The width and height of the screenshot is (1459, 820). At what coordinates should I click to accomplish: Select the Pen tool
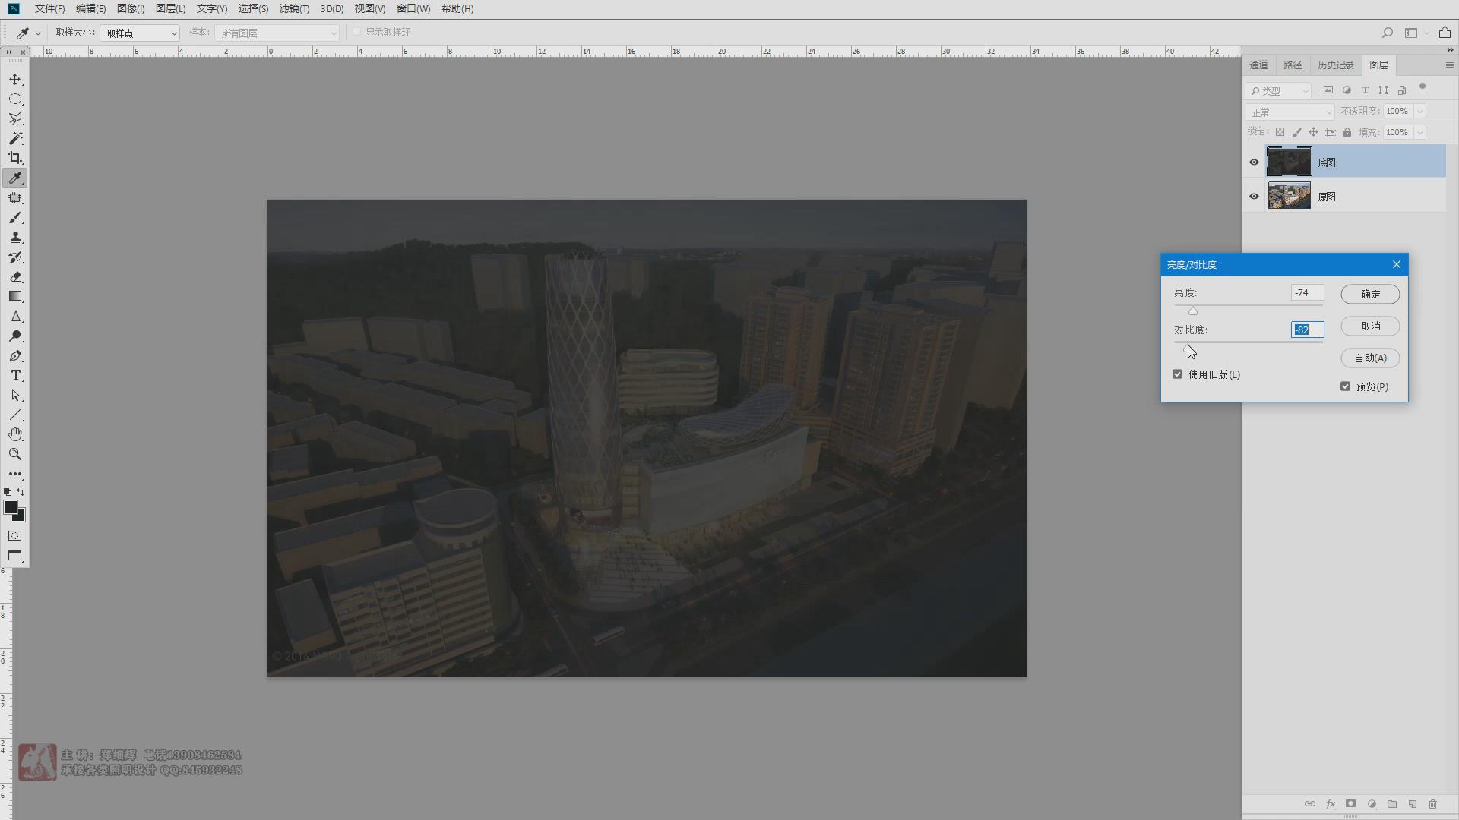(15, 356)
